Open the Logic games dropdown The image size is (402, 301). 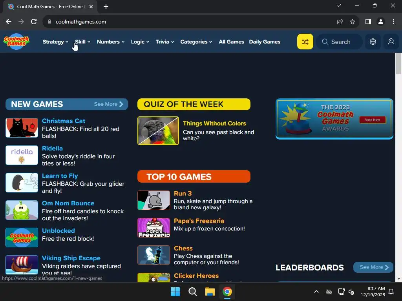tap(140, 42)
